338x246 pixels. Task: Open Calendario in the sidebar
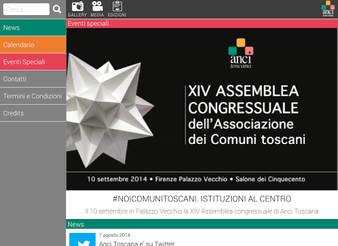tap(33, 45)
